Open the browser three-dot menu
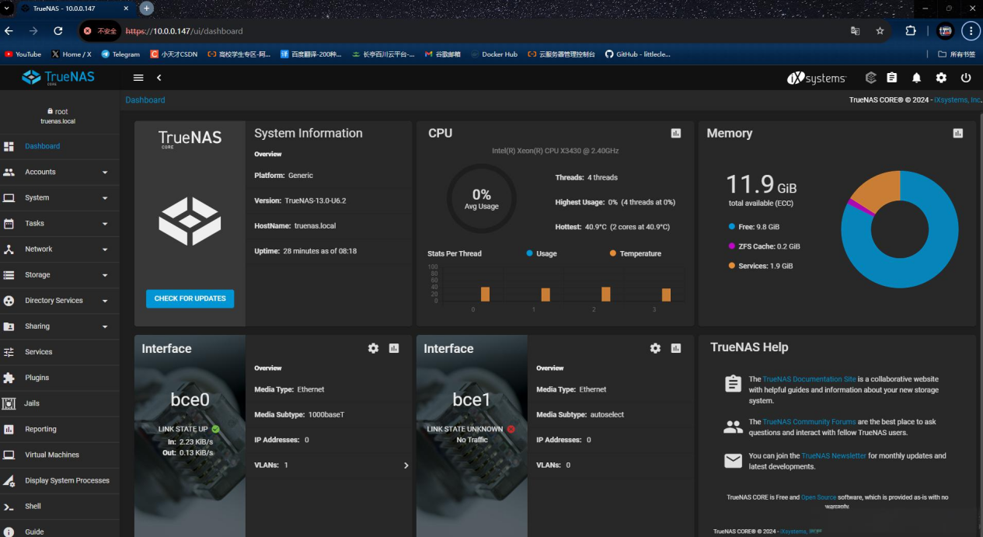The image size is (983, 537). point(970,31)
